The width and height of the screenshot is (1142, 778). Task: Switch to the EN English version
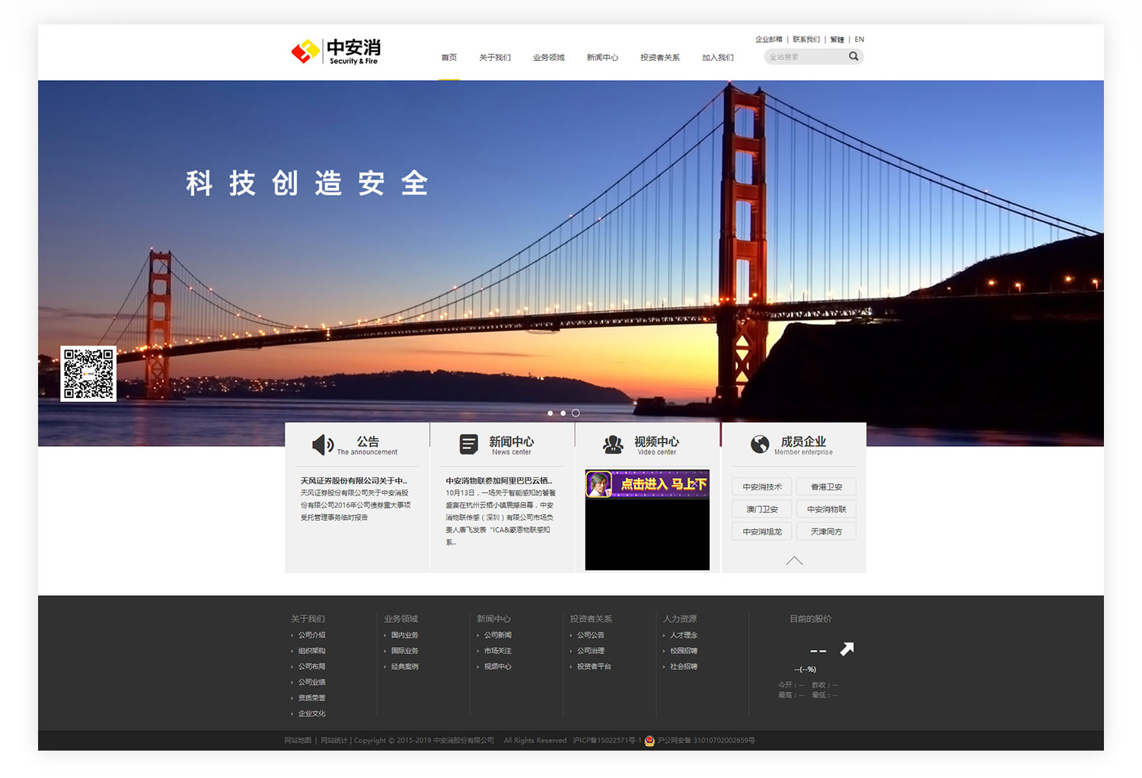[859, 39]
